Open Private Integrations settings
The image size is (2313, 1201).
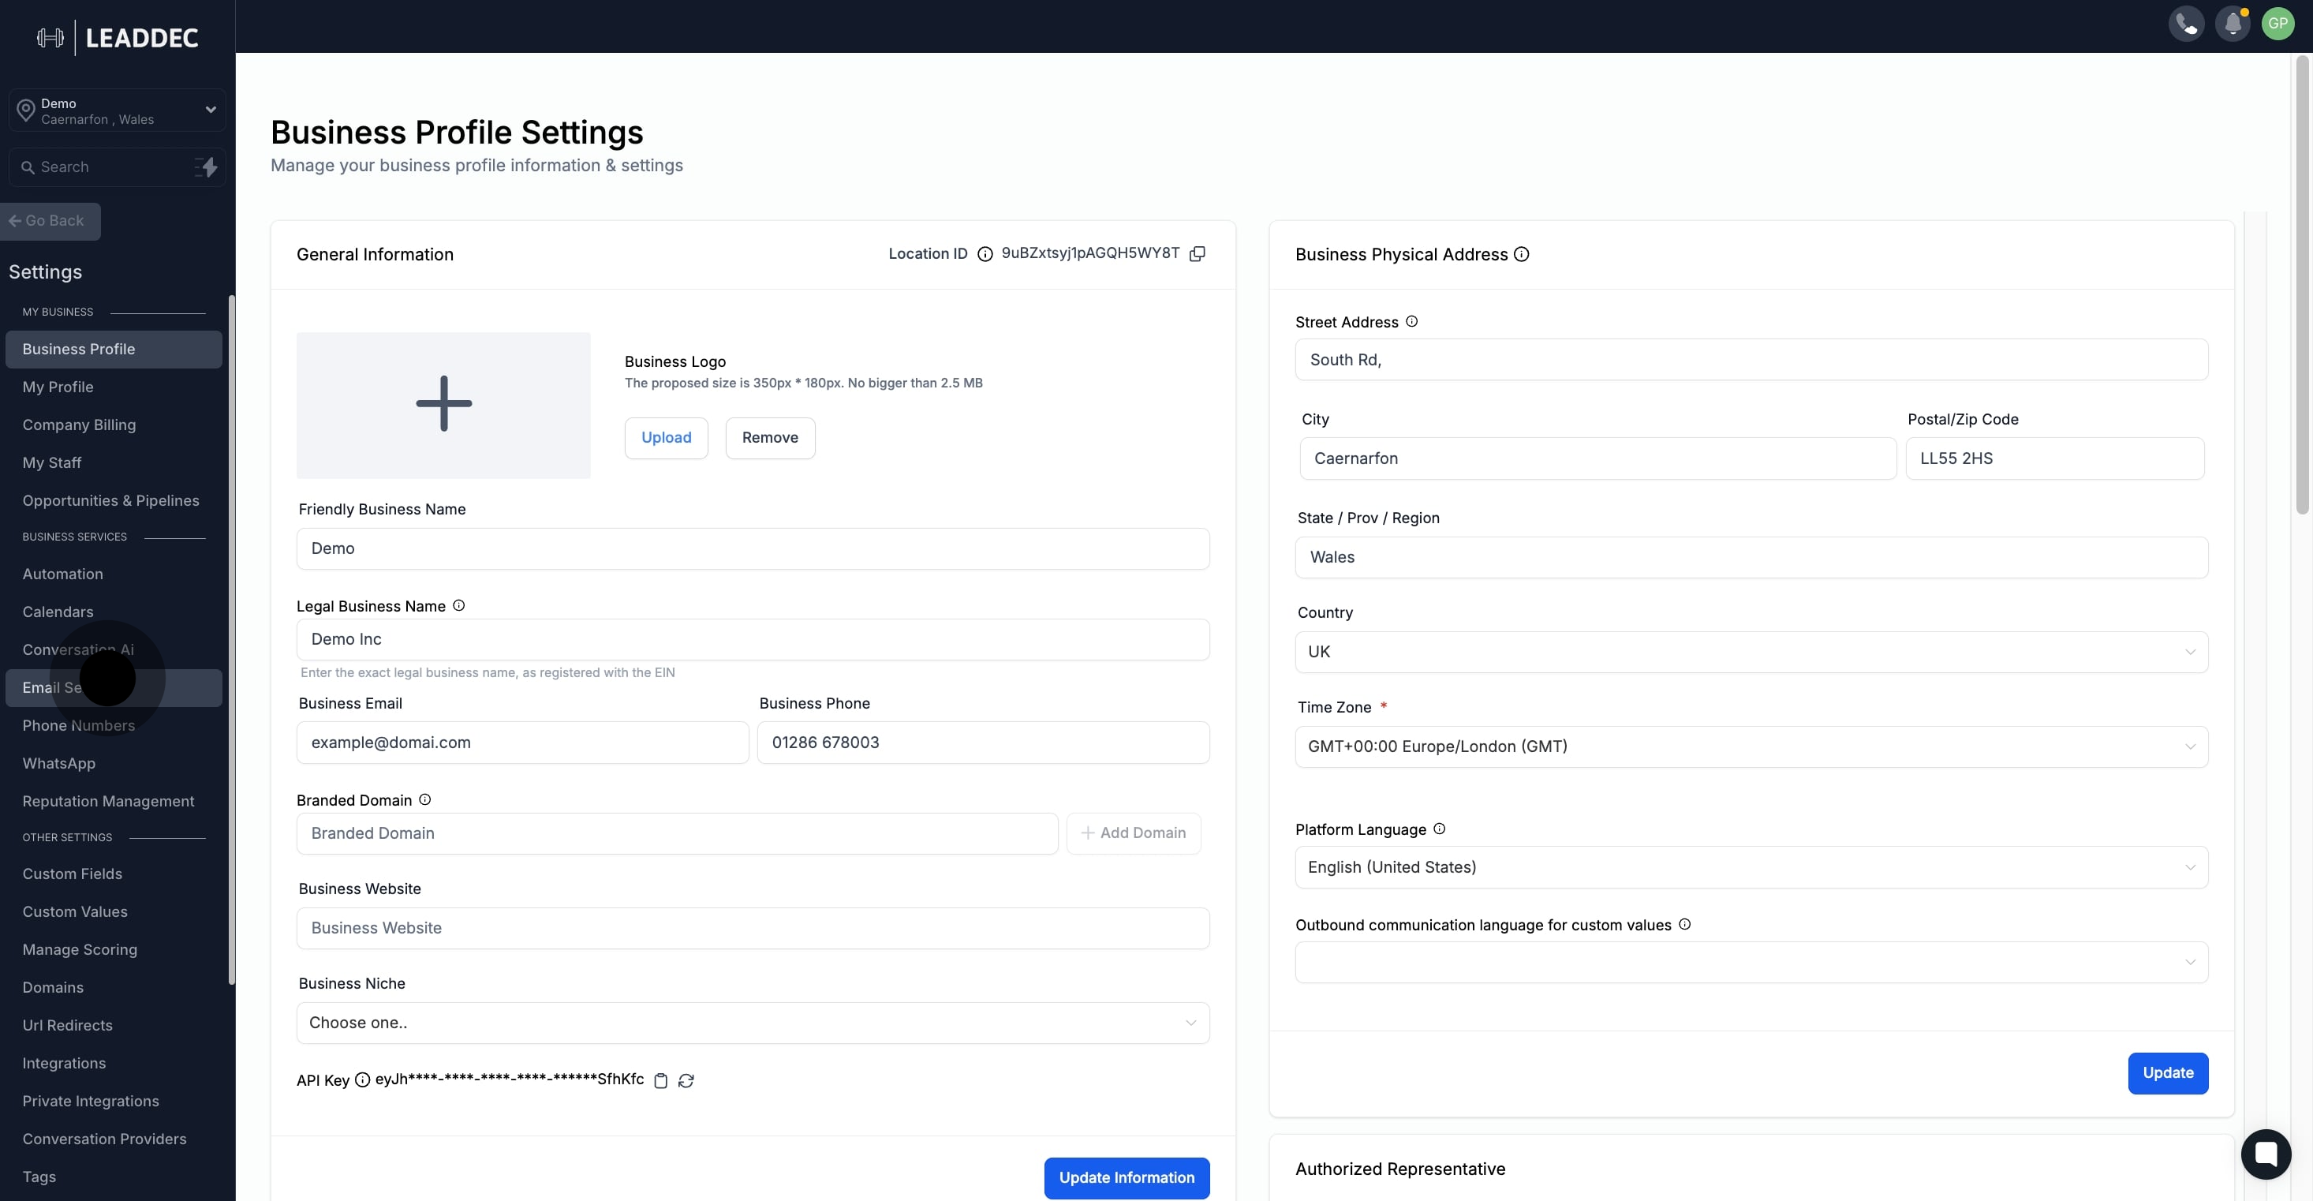click(x=114, y=1102)
